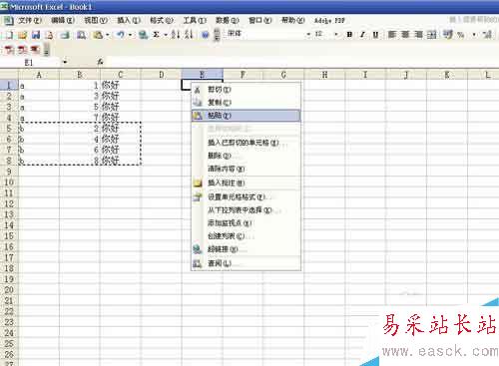Viewport: 499px width, 366px height.
Task: Click the formula bar input area
Action: coord(301,62)
